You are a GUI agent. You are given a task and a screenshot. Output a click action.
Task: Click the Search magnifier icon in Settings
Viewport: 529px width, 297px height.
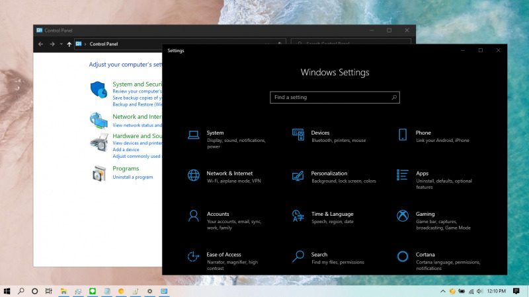[298, 256]
